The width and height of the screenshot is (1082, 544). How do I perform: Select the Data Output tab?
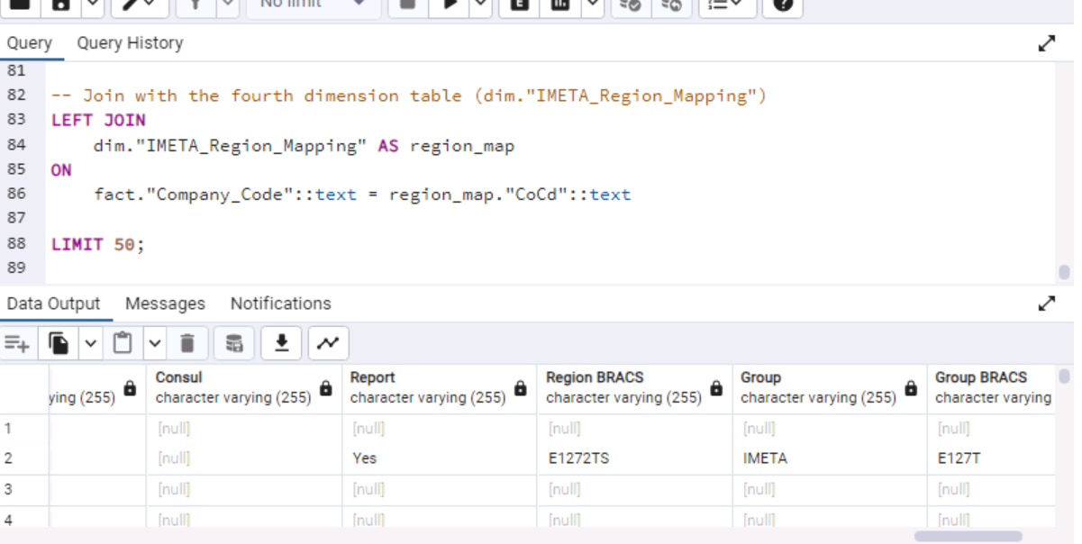[53, 304]
